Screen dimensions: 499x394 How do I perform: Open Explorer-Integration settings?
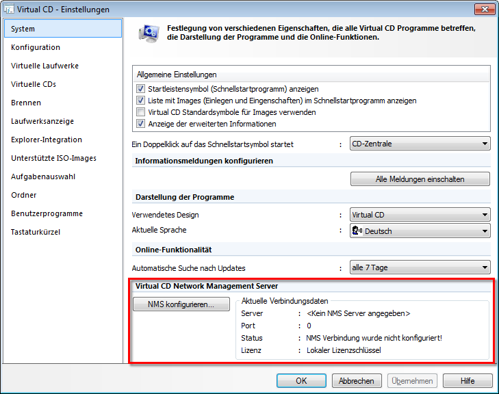(x=63, y=140)
